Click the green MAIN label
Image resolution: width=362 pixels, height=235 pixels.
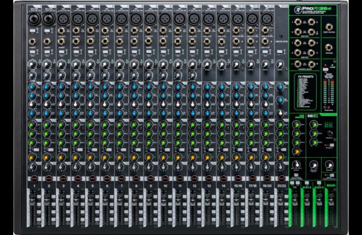click(x=331, y=185)
